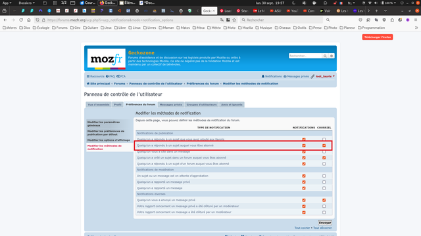Switch to the Profil tab
421x236 pixels.
118,105
